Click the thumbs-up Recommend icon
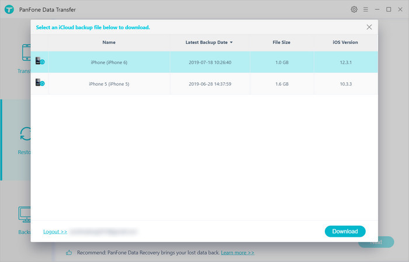This screenshot has height=262, width=409. (x=69, y=253)
